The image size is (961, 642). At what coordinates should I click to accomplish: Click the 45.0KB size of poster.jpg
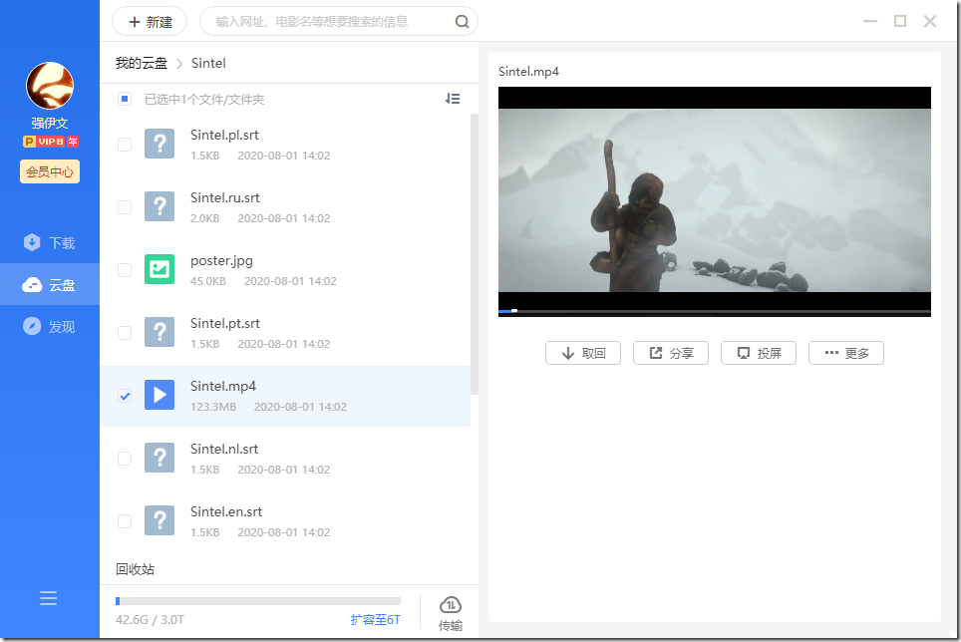(x=207, y=281)
